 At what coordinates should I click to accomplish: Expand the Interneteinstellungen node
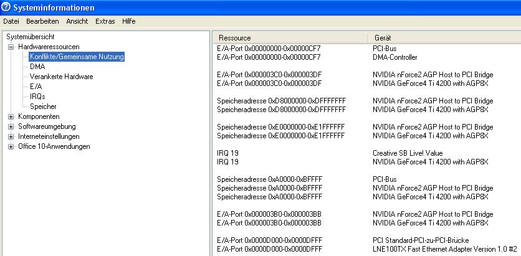point(11,136)
